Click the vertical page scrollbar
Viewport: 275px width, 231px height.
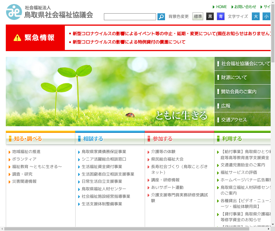[x=273, y=115]
